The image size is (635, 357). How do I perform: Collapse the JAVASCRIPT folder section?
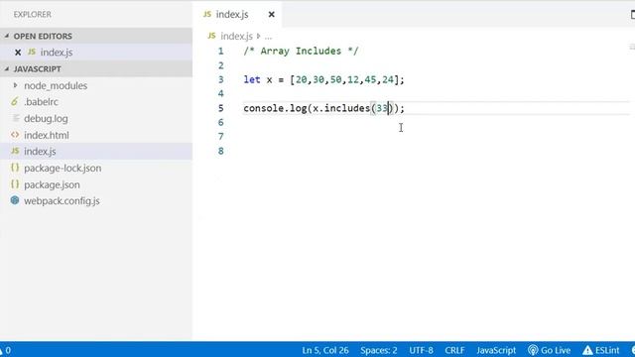pos(96,68)
